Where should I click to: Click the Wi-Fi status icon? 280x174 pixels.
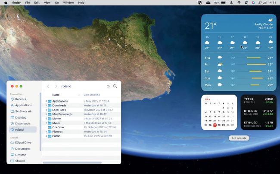[x=239, y=3]
